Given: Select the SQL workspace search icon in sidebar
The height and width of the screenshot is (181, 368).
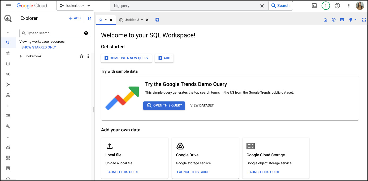Looking at the screenshot, I should tap(8, 42).
